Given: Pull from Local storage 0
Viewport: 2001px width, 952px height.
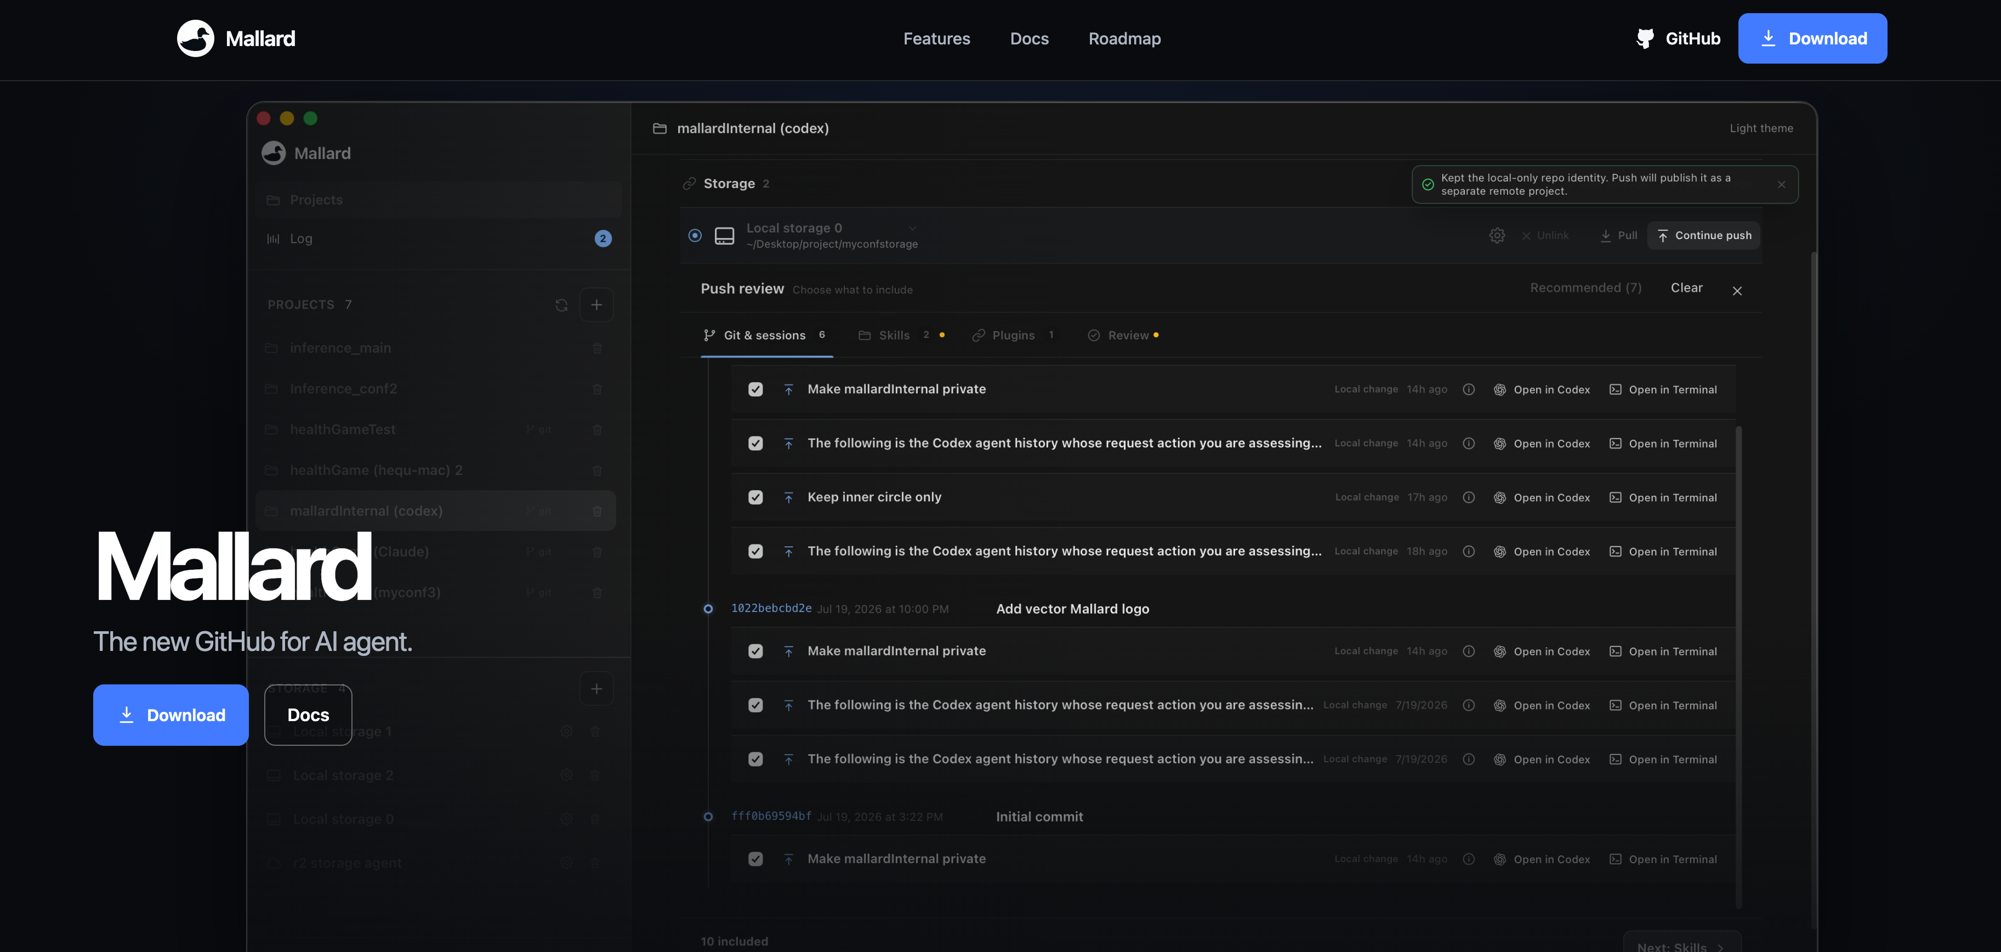Looking at the screenshot, I should (x=1619, y=235).
